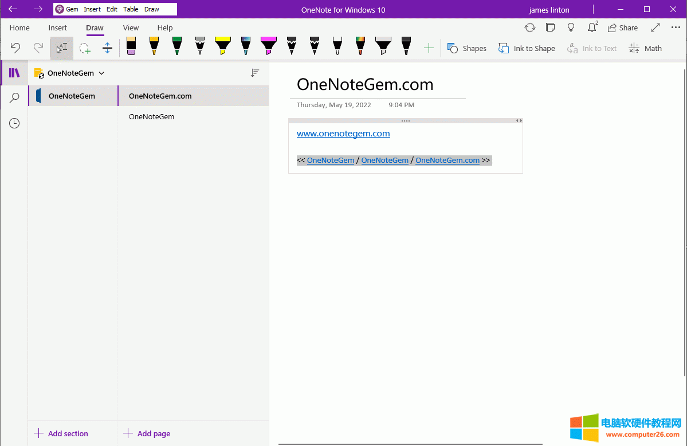
Task: Select Objects or Type Text tool
Action: pos(62,48)
